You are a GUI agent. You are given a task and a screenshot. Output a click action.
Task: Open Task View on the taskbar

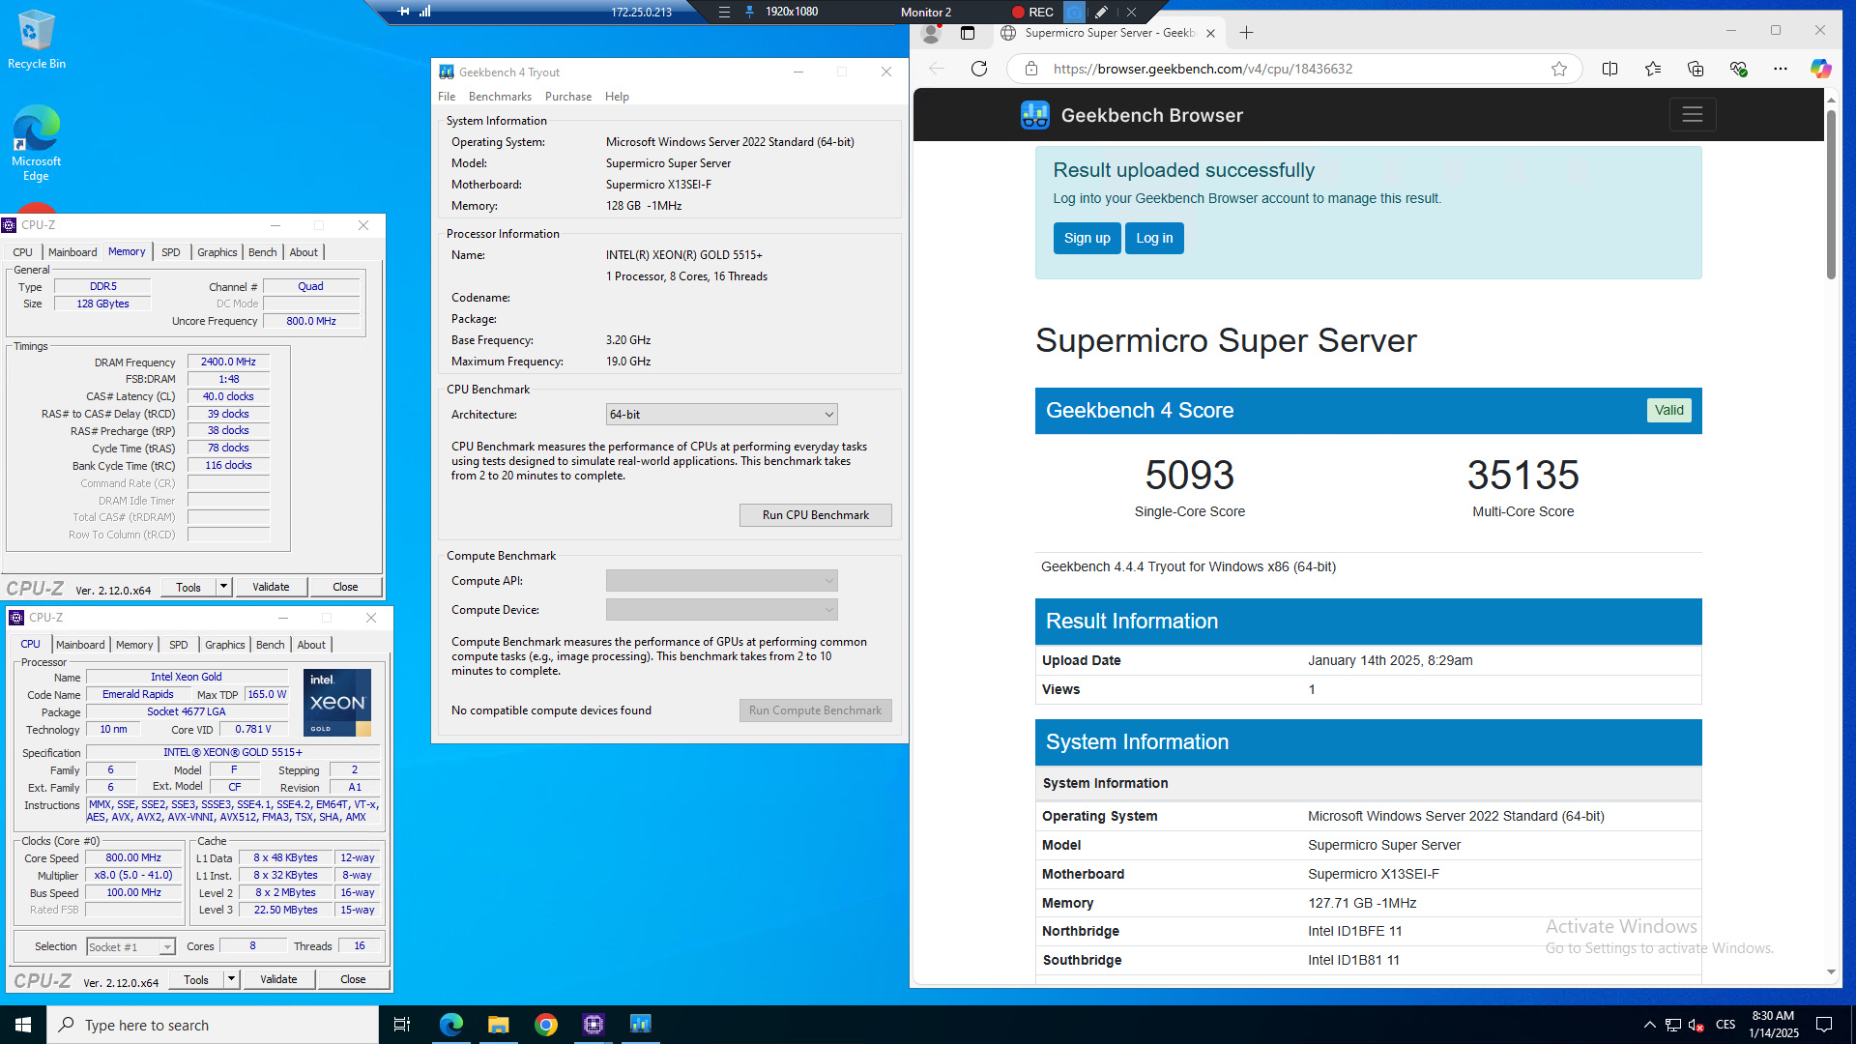click(x=402, y=1025)
